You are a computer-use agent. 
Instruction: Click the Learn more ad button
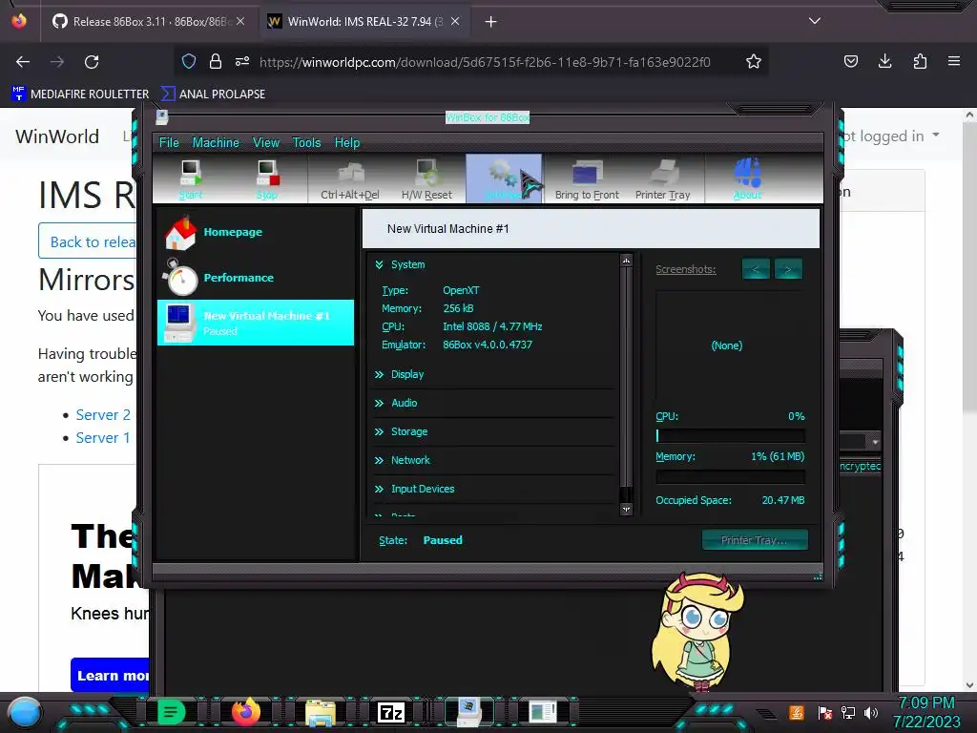tap(111, 675)
